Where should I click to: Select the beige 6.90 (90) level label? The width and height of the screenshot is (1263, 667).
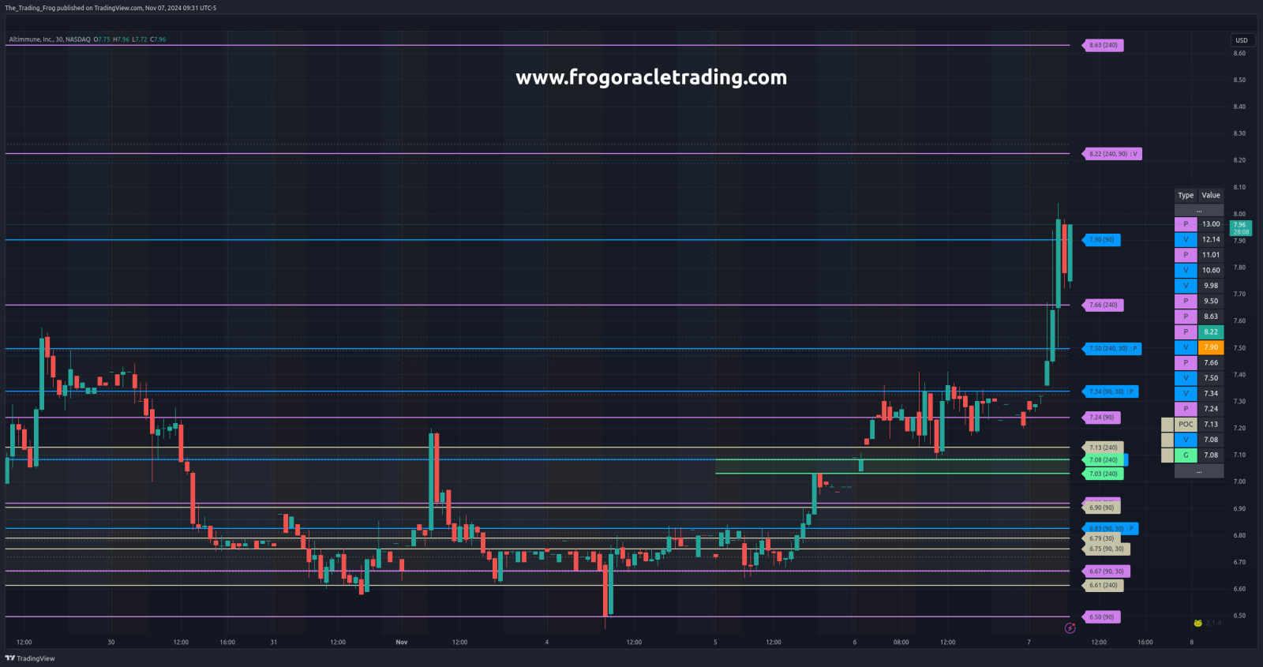pos(1102,508)
